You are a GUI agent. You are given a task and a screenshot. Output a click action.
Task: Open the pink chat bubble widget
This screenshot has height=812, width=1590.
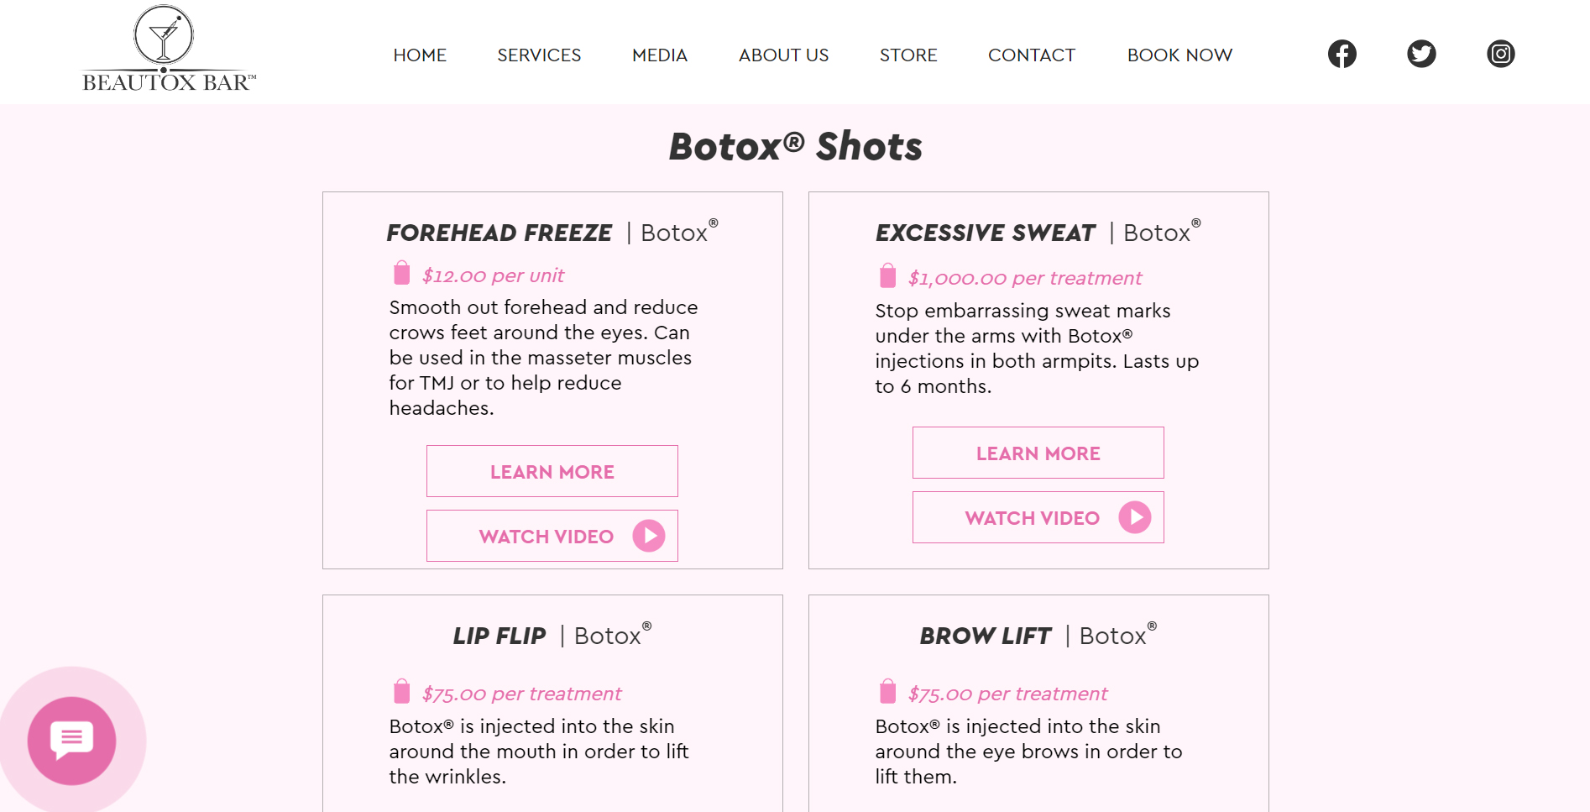pyautogui.click(x=71, y=740)
